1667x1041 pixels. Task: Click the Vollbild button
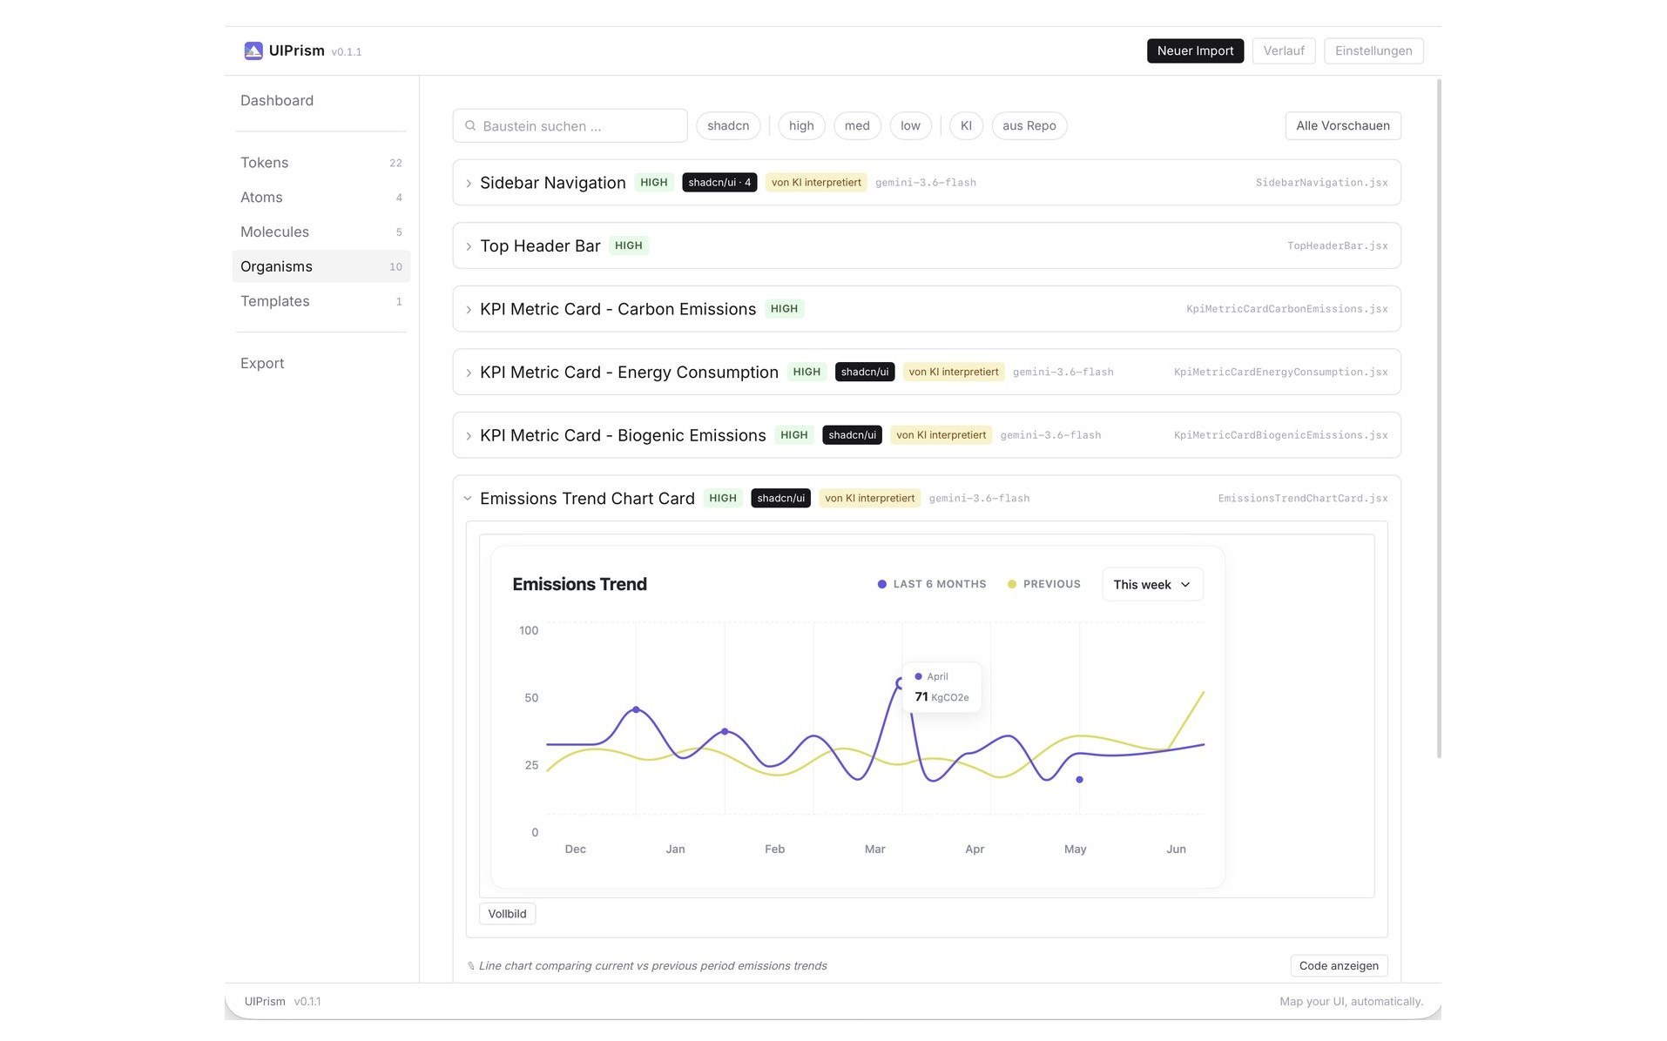[507, 914]
